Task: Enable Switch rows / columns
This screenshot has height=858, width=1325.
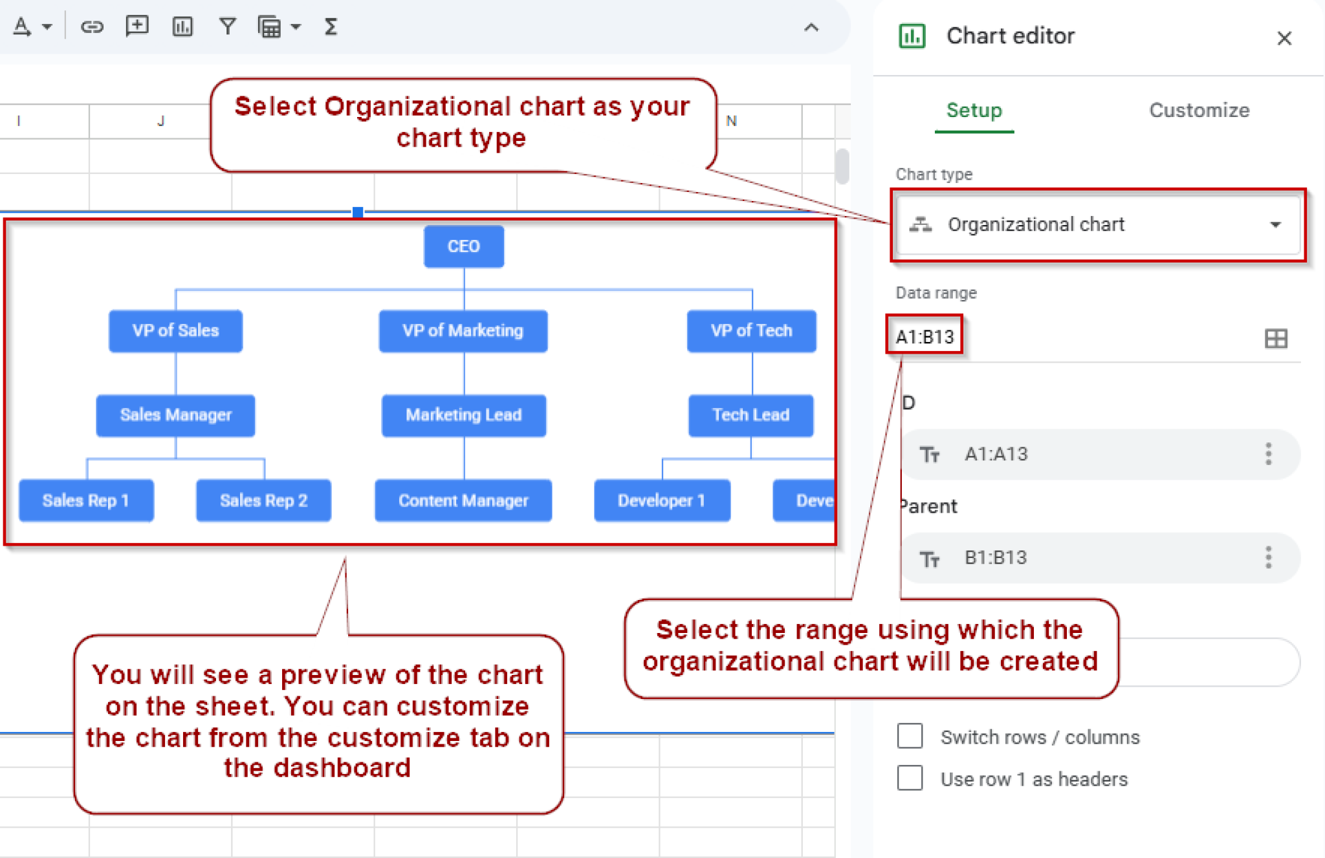Action: pyautogui.click(x=910, y=736)
